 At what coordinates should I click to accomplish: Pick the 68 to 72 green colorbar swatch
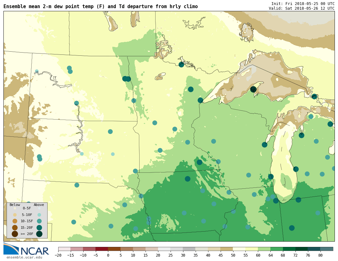[x=289, y=249]
